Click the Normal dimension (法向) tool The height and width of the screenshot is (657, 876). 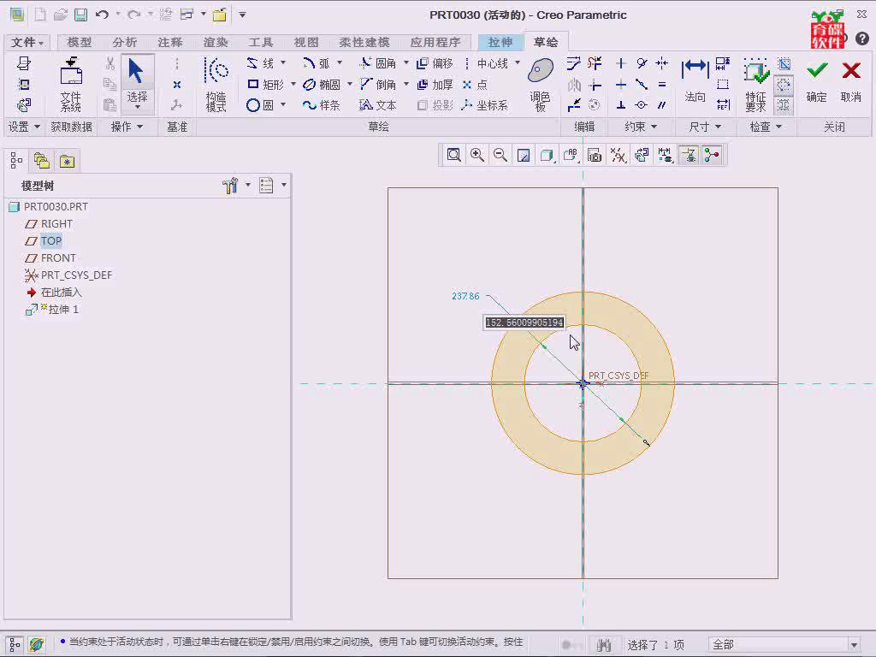pyautogui.click(x=695, y=80)
